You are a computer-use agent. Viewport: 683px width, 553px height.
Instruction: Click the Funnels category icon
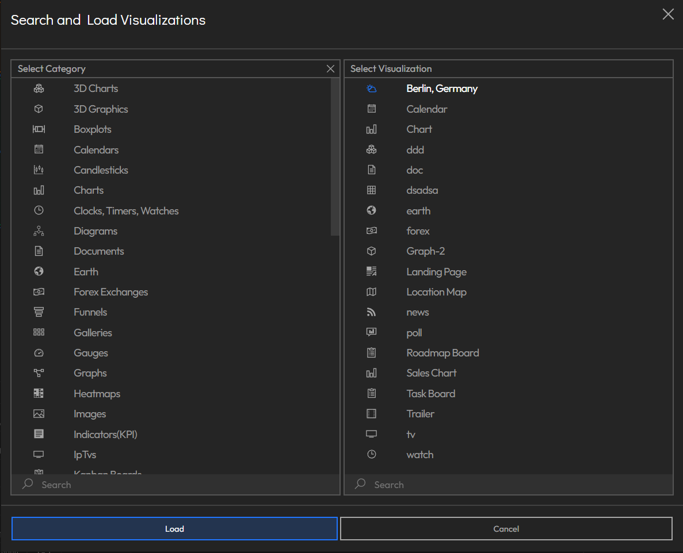coord(39,312)
